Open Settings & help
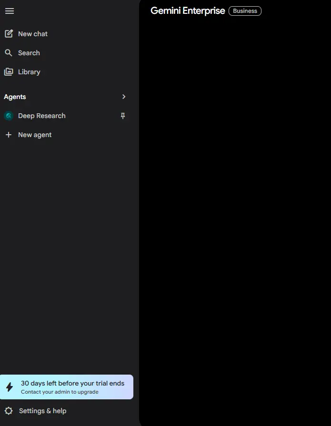The width and height of the screenshot is (331, 426). click(x=43, y=411)
